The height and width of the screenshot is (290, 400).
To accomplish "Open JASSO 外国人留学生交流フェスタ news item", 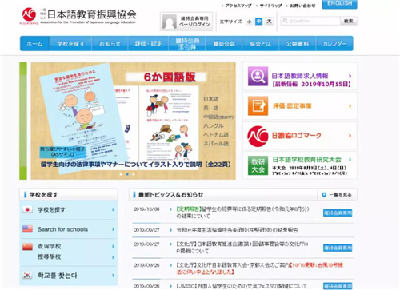I will [x=242, y=286].
